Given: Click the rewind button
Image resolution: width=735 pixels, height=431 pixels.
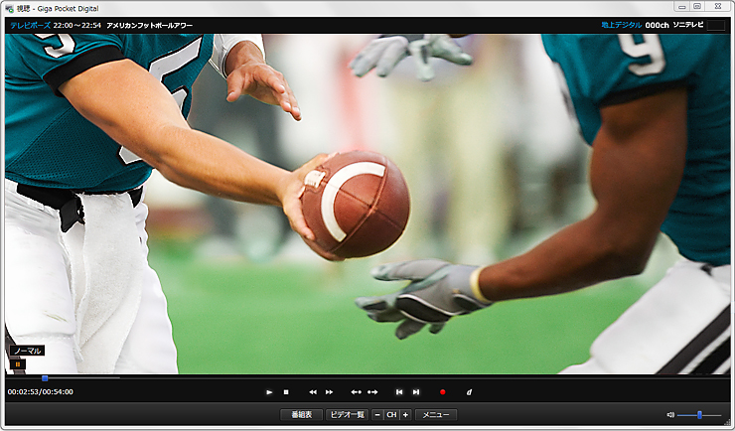Looking at the screenshot, I should [313, 392].
